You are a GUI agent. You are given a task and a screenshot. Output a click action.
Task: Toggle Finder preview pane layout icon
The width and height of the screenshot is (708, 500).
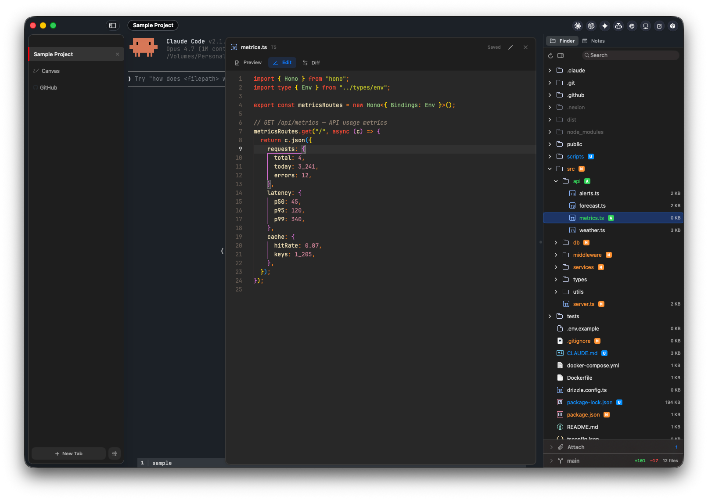[561, 55]
